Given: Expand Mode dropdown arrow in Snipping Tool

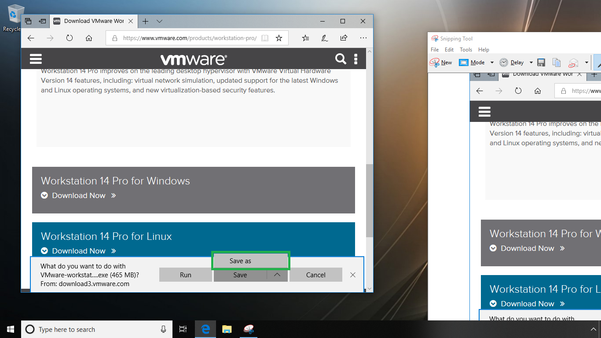Looking at the screenshot, I should [492, 62].
